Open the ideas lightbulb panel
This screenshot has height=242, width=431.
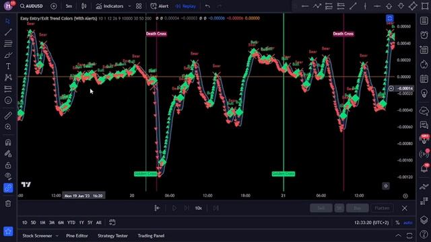tap(424, 93)
